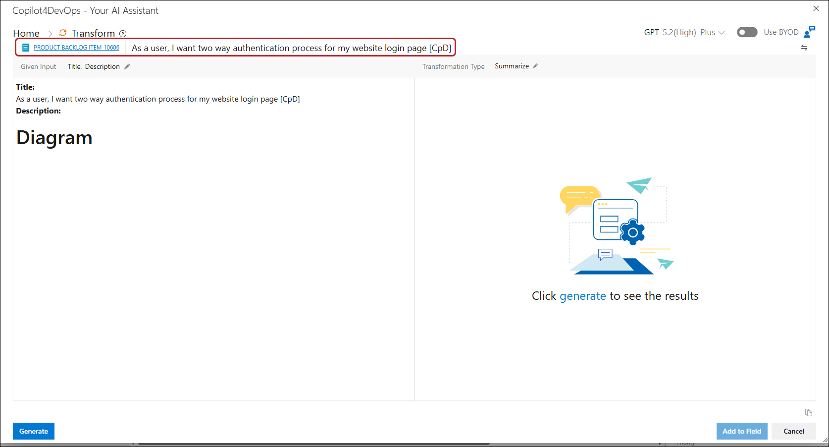Go to Home in the breadcrumb
This screenshot has height=447, width=829.
pyautogui.click(x=26, y=33)
